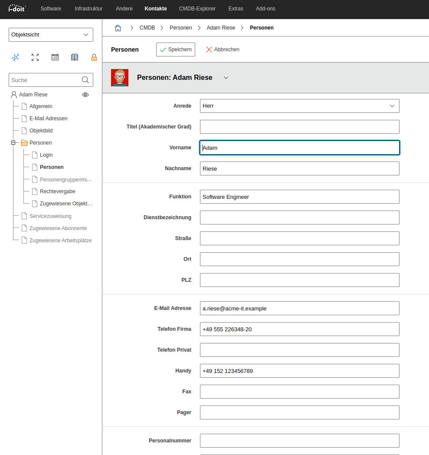Click the orange lock icon
Image resolution: width=429 pixels, height=455 pixels.
click(x=94, y=57)
